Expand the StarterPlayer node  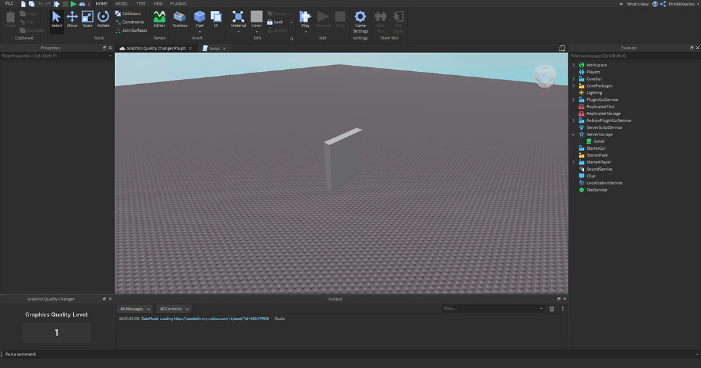pyautogui.click(x=574, y=163)
